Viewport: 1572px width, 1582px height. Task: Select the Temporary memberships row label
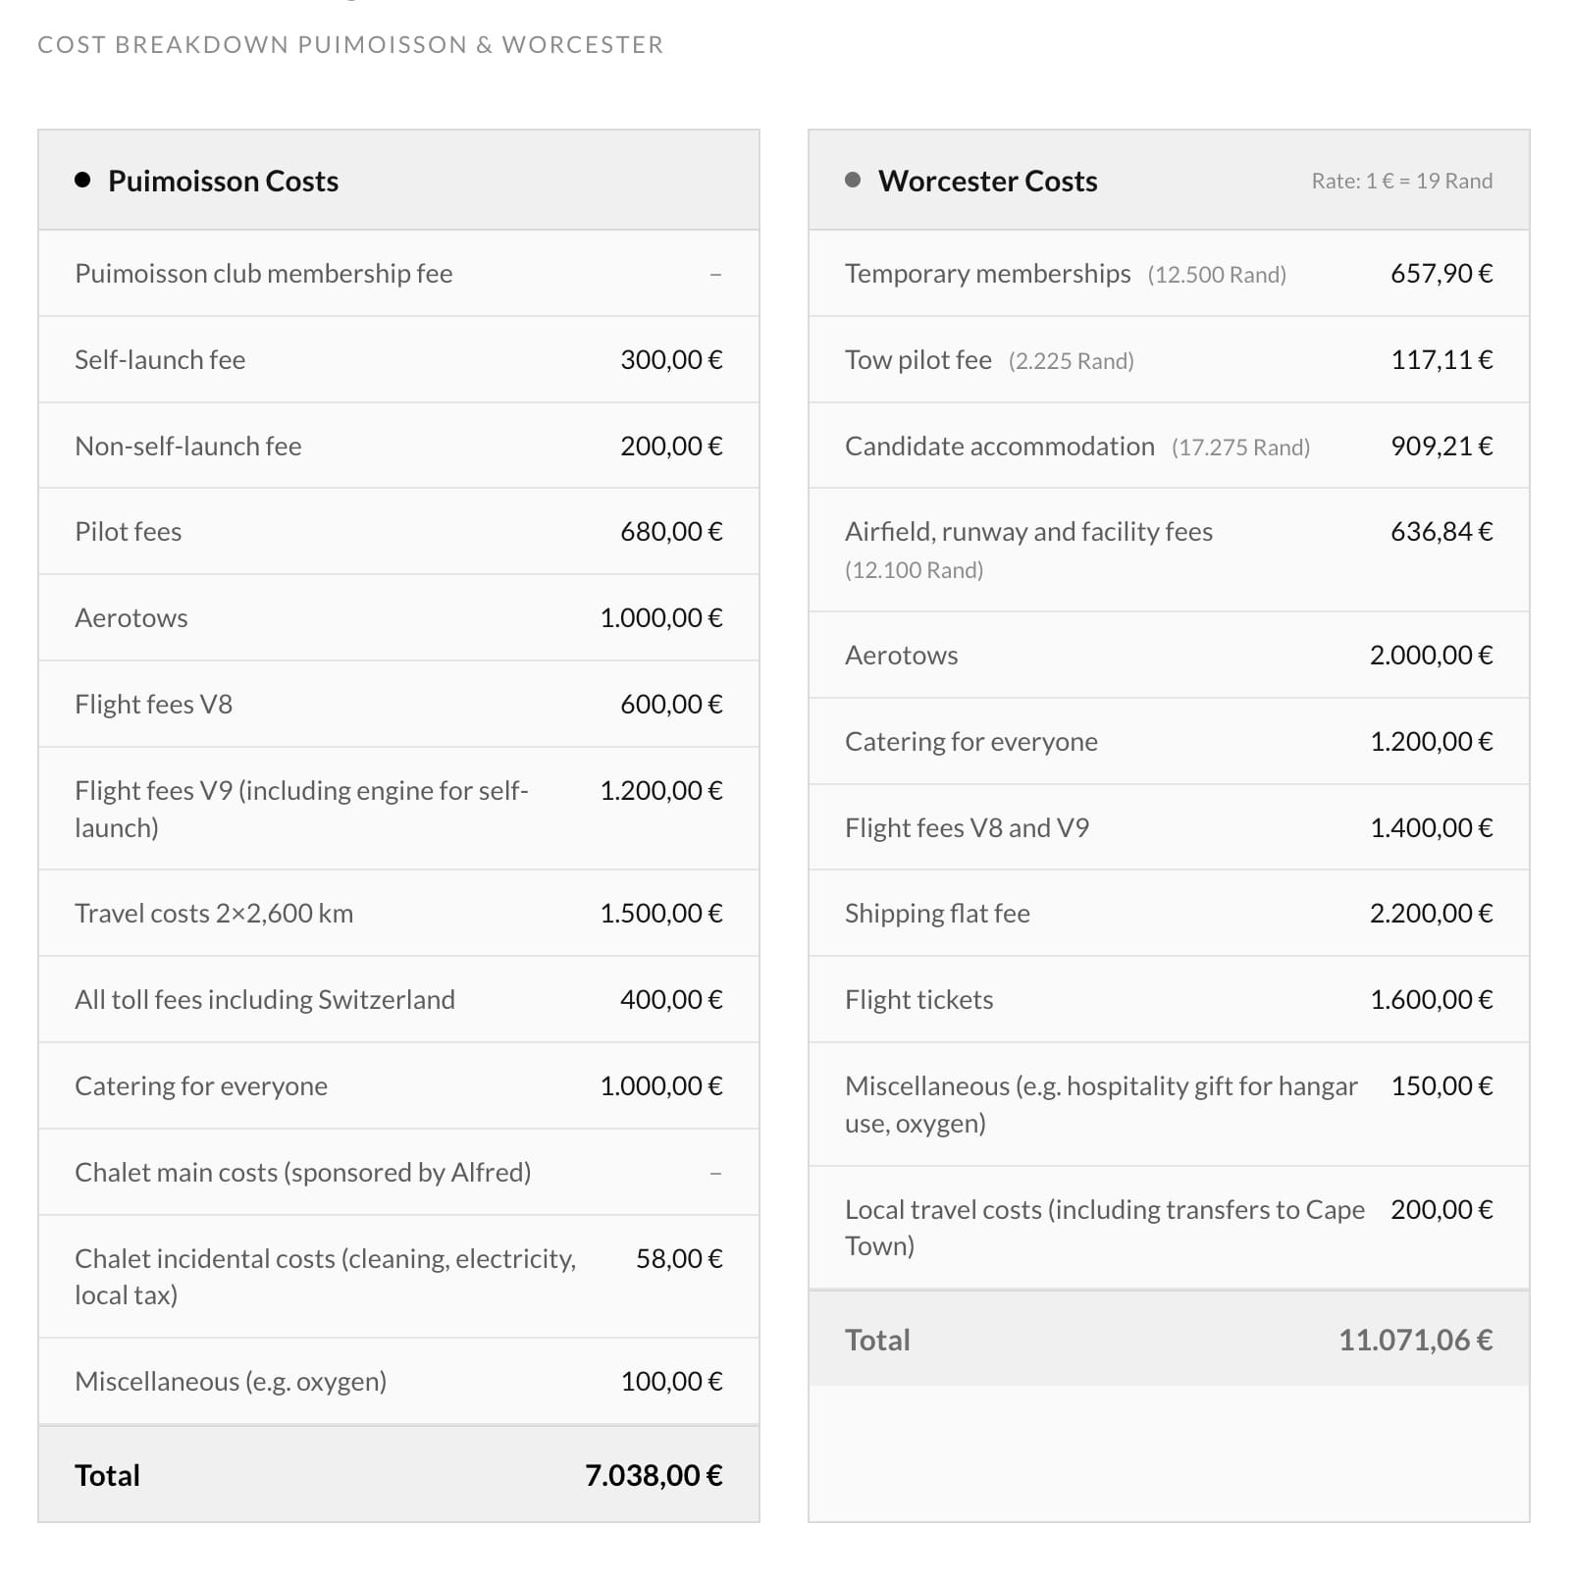pyautogui.click(x=987, y=274)
